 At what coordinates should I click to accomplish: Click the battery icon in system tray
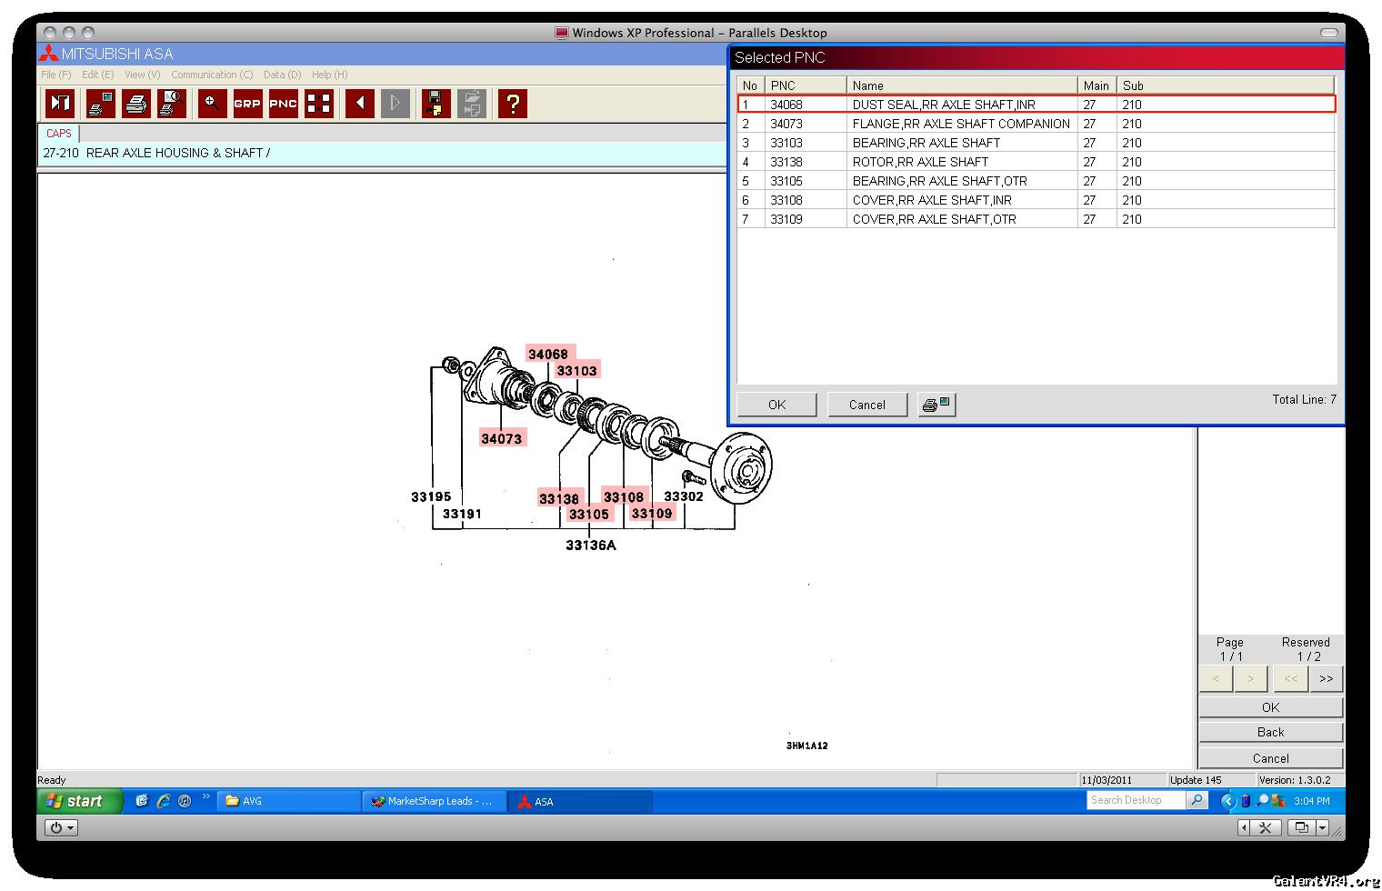pos(1246,801)
